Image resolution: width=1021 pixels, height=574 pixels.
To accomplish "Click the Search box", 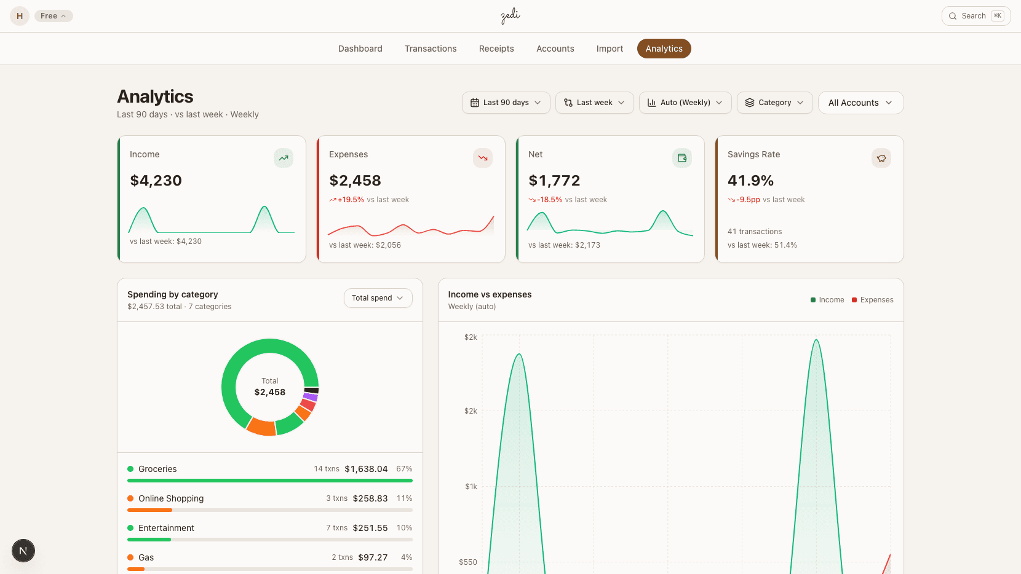I will (x=976, y=16).
